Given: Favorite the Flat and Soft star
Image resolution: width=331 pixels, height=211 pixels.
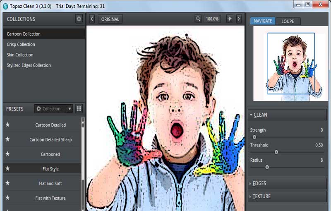Looking at the screenshot, I should coord(7,183).
